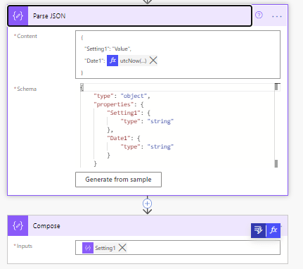The image size is (303, 269).
Task: Select the Parse JSON title header
Action: 130,15
